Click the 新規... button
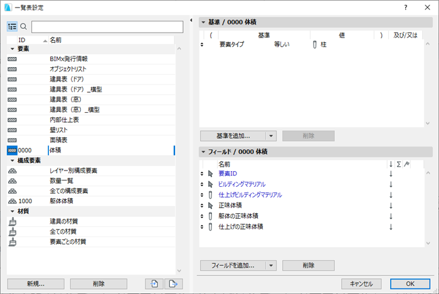This screenshot has height=294, width=439. [x=36, y=284]
